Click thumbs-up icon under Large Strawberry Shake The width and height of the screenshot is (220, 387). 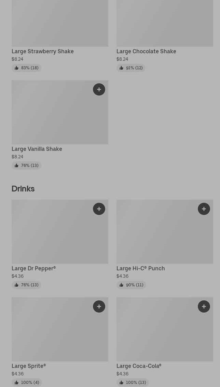point(16,68)
